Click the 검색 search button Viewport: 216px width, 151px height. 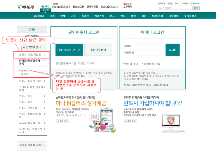196,8
